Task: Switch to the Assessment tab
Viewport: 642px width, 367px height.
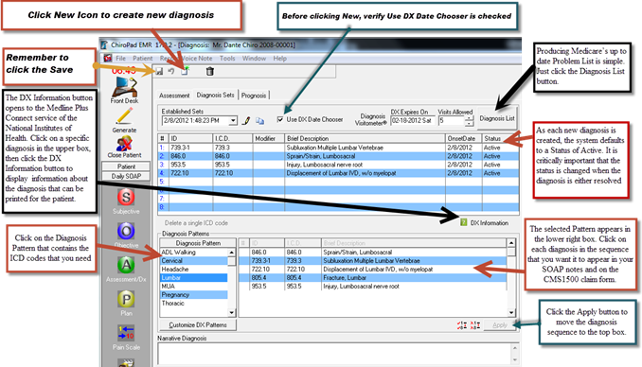Action: [174, 96]
